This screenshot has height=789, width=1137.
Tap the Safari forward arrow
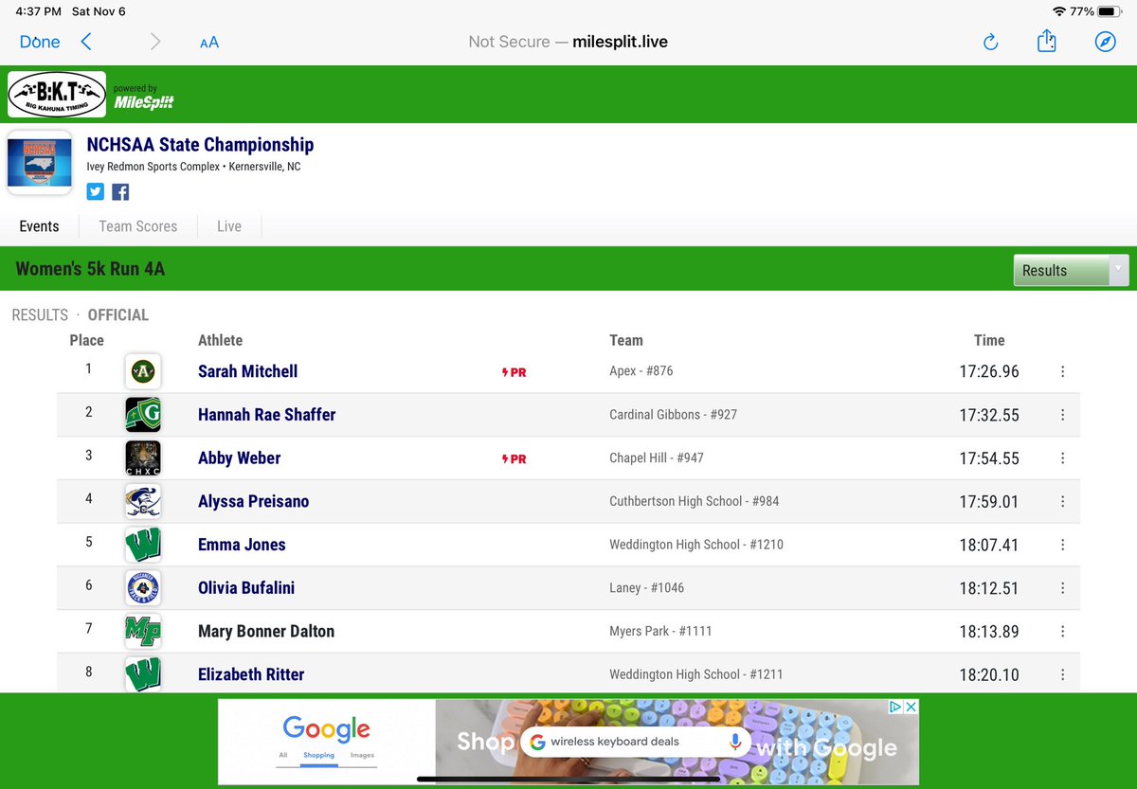(x=155, y=42)
